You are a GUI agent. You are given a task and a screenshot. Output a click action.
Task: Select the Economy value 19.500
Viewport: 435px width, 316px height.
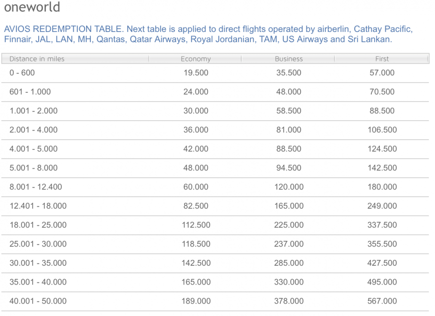coord(196,73)
